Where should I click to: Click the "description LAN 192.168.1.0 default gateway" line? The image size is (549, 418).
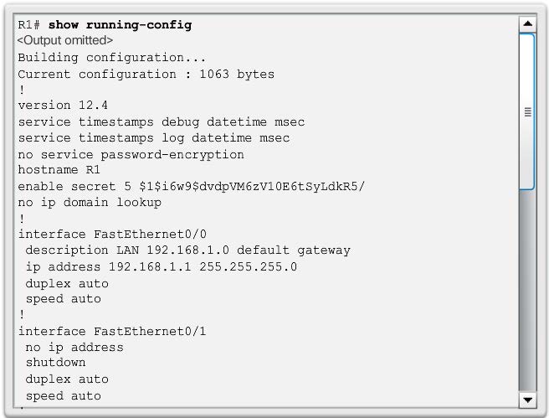click(x=187, y=250)
